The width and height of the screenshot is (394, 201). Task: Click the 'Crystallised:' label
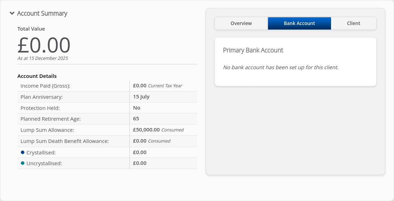41,153
